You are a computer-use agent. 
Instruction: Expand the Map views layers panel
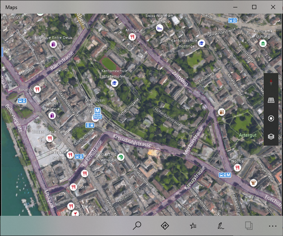[271, 136]
